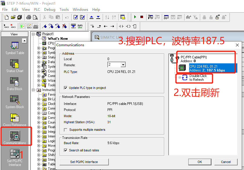
Task: Open the Tools menu
Action: coord(64,10)
